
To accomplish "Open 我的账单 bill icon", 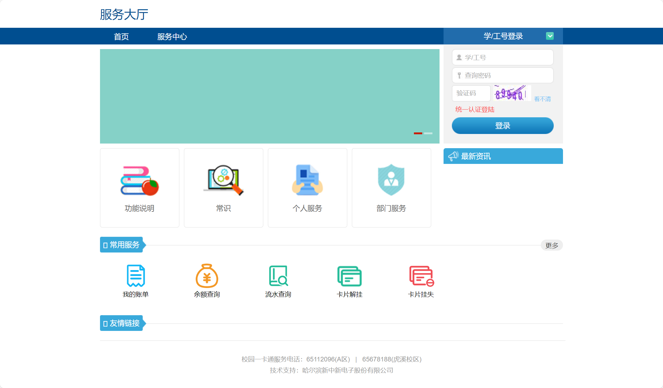I will 136,276.
